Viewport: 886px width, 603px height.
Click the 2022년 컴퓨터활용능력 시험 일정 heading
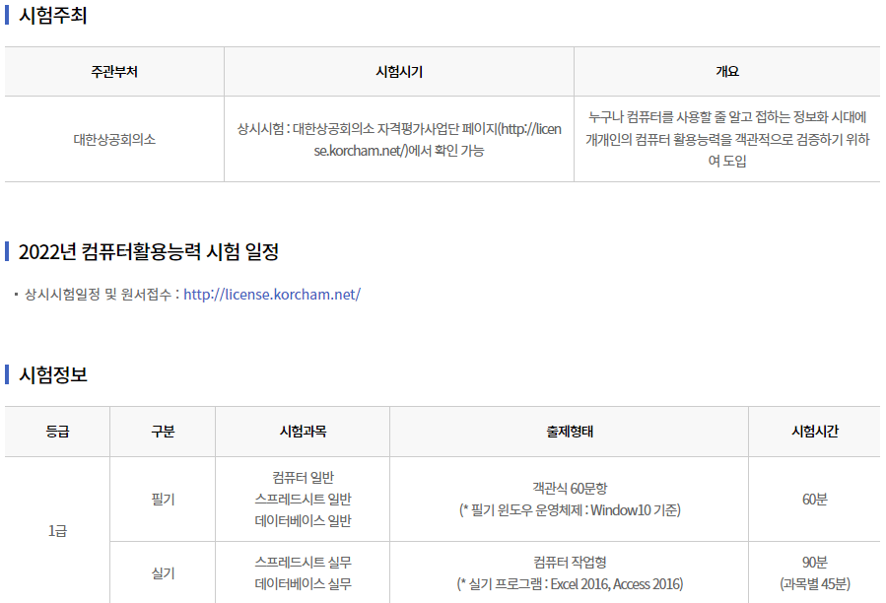[148, 252]
